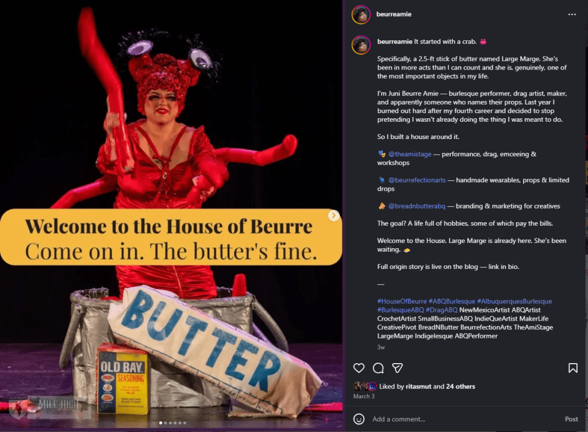Open the @theamistage mention link
This screenshot has height=432, width=588.
409,154
